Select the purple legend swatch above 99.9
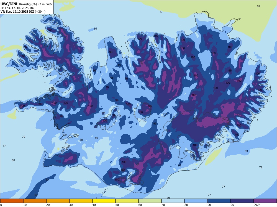The width and height of the screenshot is (277, 207). (x=265, y=201)
